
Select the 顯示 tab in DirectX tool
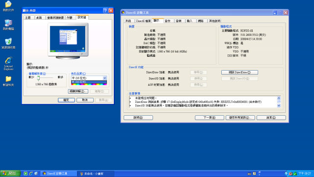point(157,21)
